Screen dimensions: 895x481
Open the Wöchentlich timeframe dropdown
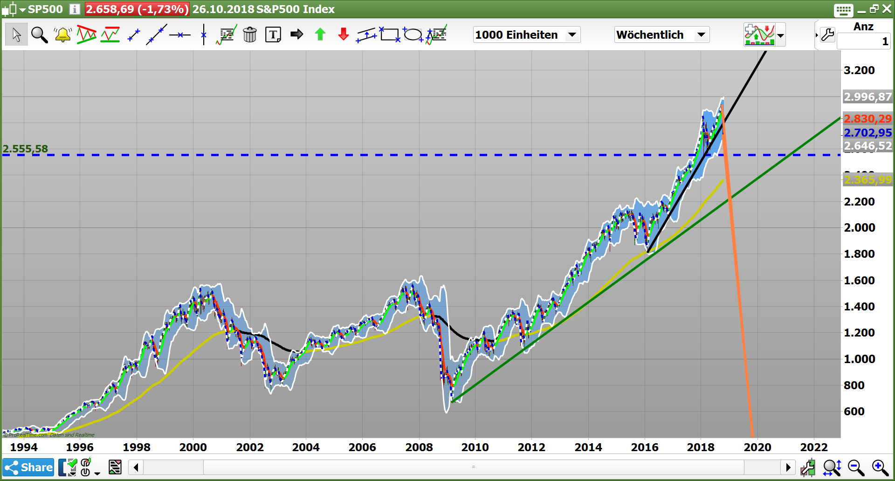click(662, 34)
